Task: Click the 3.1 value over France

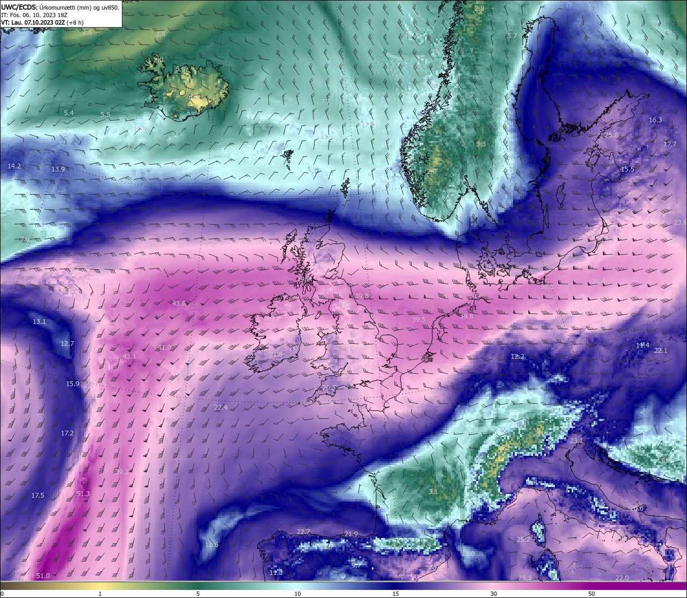Action: [x=433, y=492]
